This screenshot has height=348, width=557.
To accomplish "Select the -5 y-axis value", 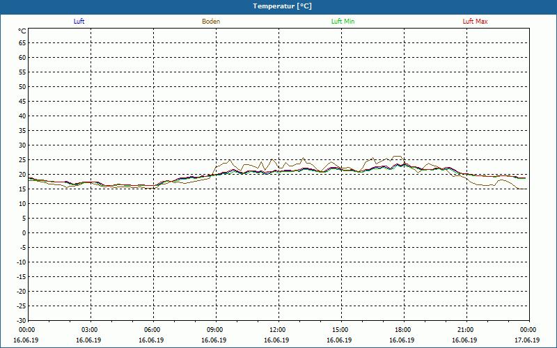I will pos(23,248).
